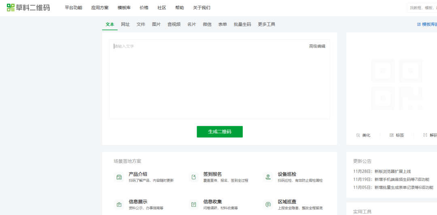Click text 问卷调研、材料收集等
Viewport: 437px width, 215px height.
(x=221, y=208)
